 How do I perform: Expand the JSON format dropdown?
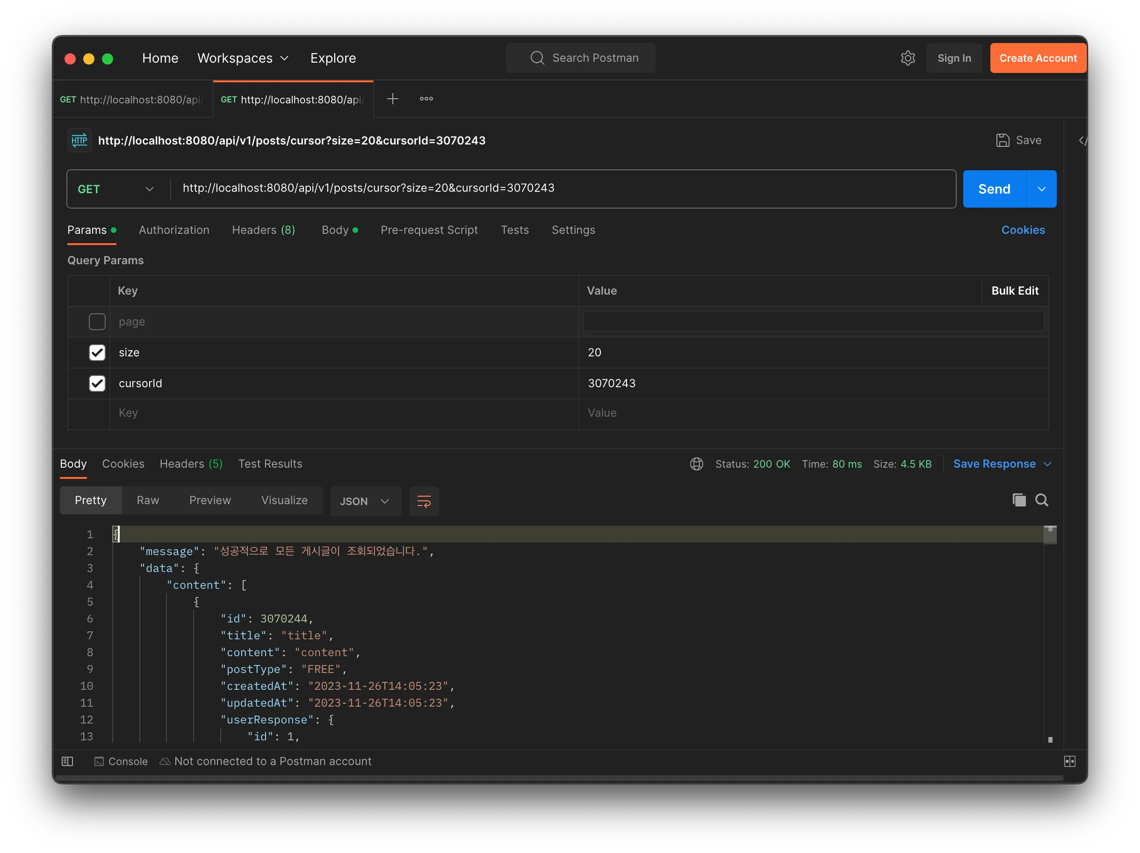[364, 501]
